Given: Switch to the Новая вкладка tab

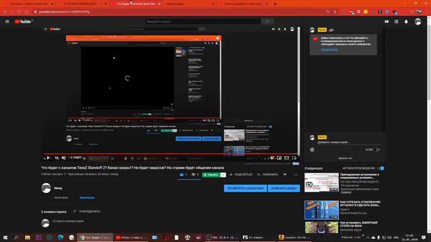Looking at the screenshot, I should click(x=189, y=4).
